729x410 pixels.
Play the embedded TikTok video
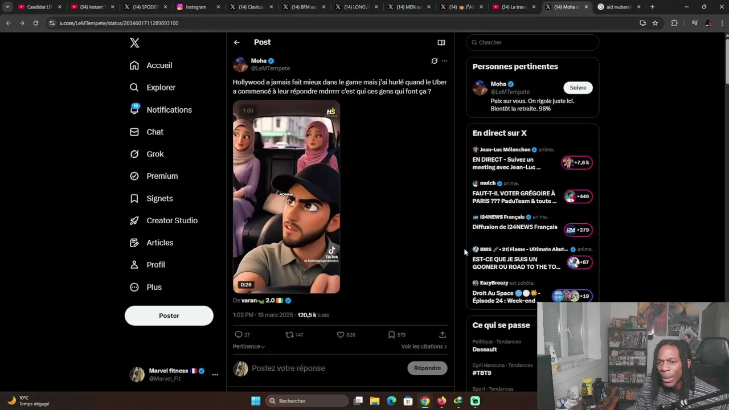pyautogui.click(x=286, y=197)
